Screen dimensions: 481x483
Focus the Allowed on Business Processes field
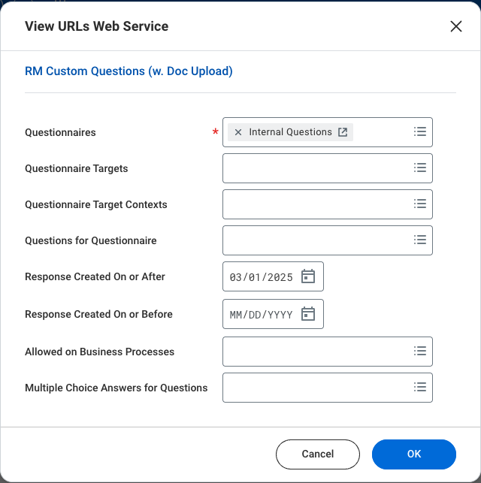pyautogui.click(x=316, y=352)
